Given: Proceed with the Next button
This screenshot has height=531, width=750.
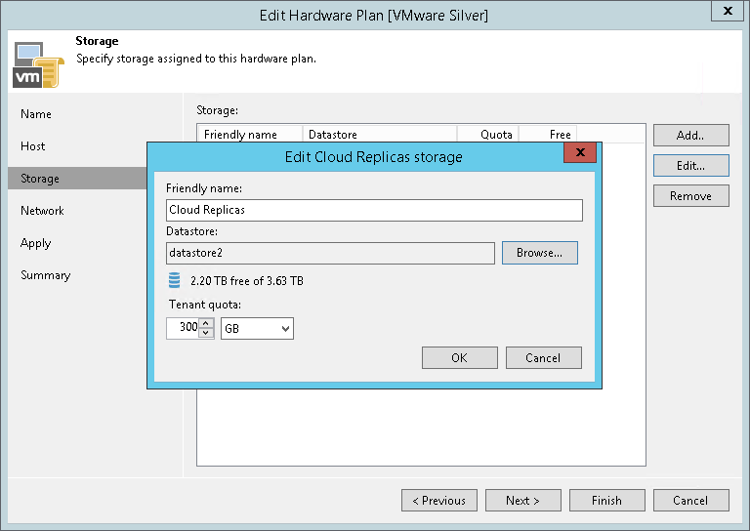Looking at the screenshot, I should 523,501.
